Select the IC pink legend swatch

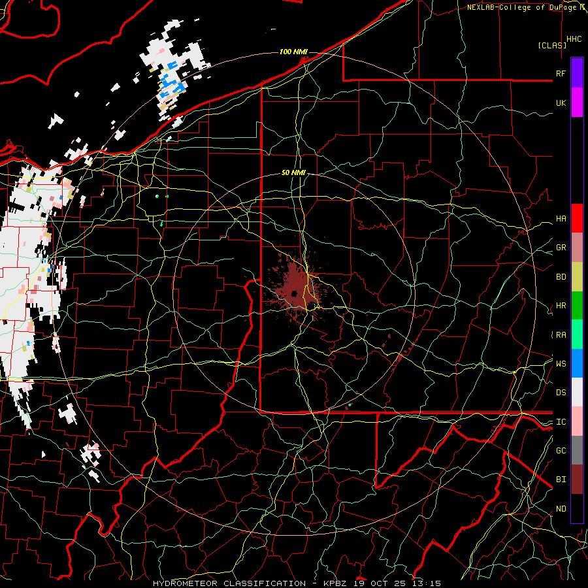(577, 421)
